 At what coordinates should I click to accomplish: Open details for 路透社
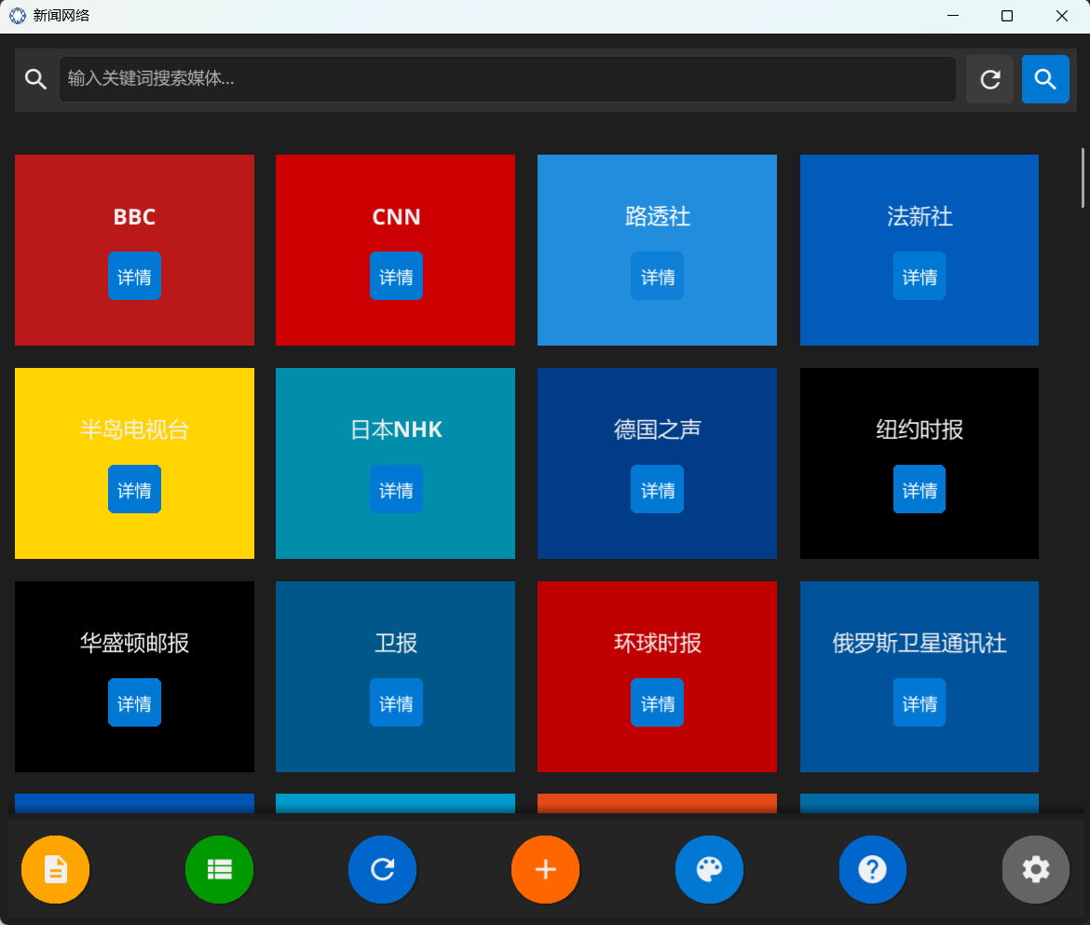pyautogui.click(x=657, y=276)
